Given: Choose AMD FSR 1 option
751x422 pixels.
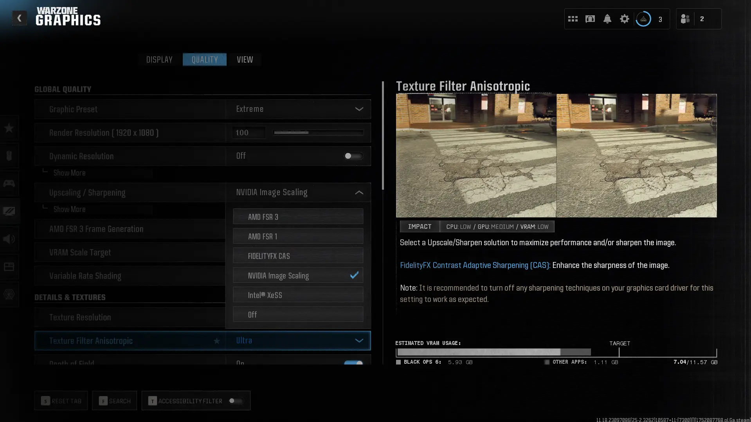Looking at the screenshot, I should tap(298, 236).
